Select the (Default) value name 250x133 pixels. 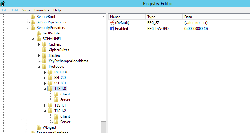(122, 23)
